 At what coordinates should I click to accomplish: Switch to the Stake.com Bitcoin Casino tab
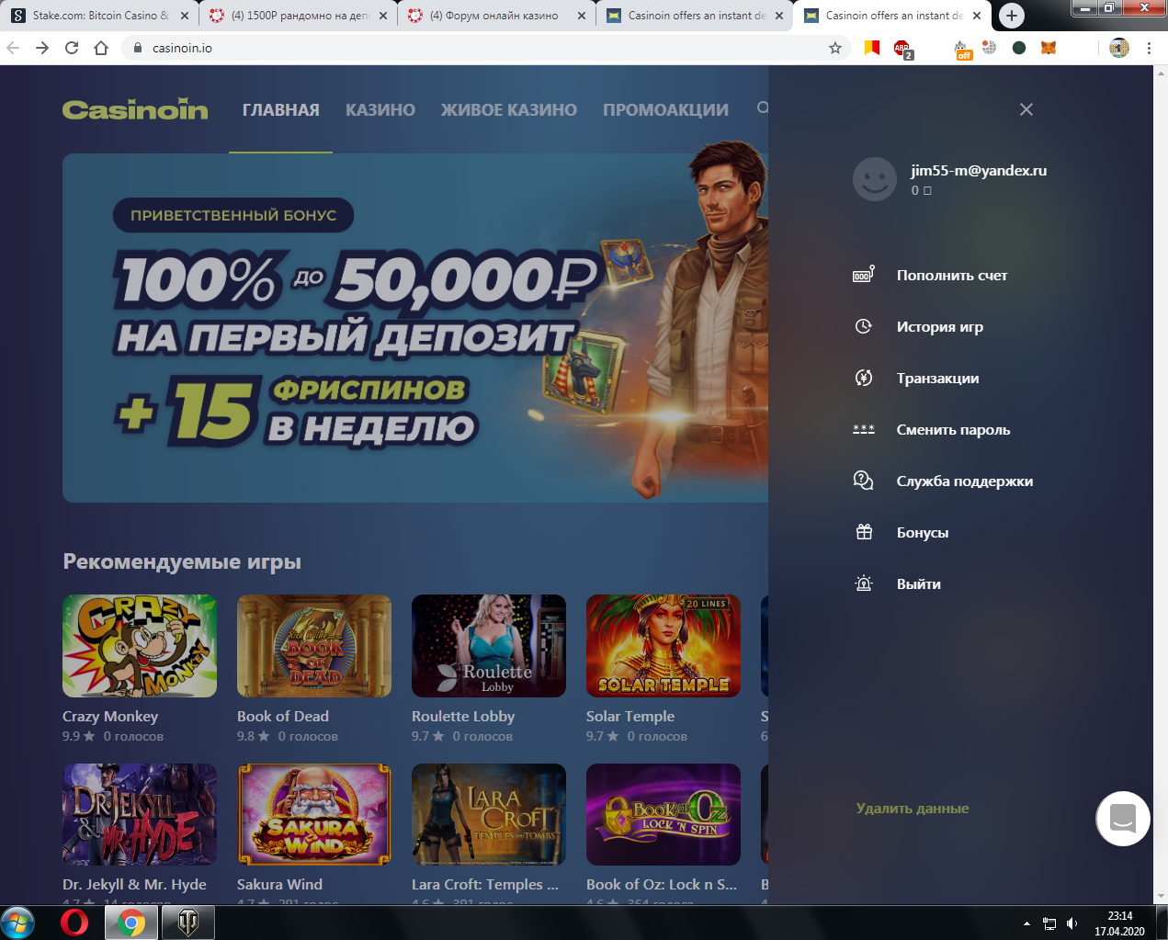point(99,16)
